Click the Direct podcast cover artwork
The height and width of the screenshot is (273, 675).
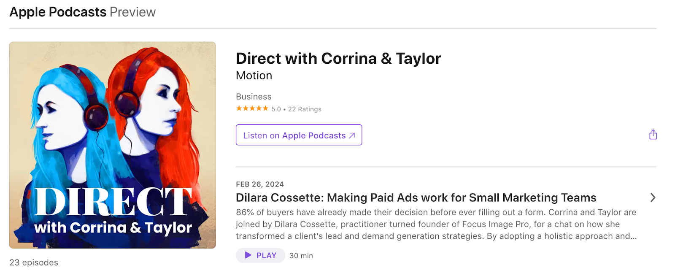[113, 145]
